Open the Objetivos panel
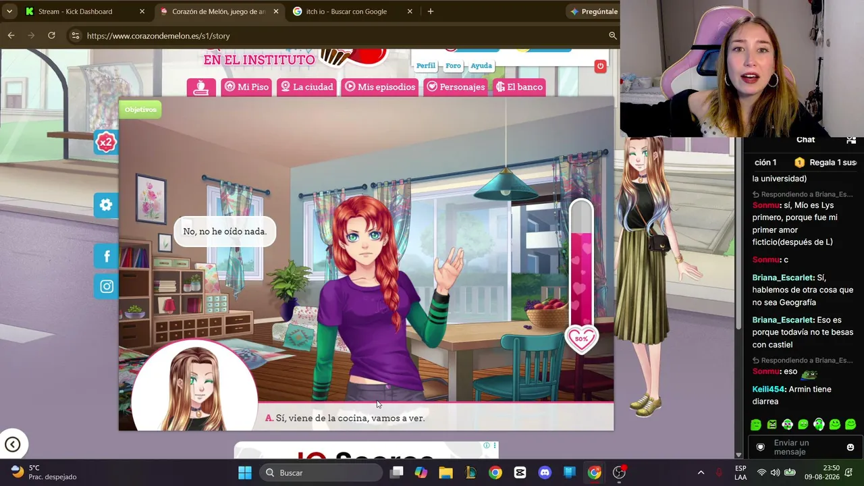 140,109
